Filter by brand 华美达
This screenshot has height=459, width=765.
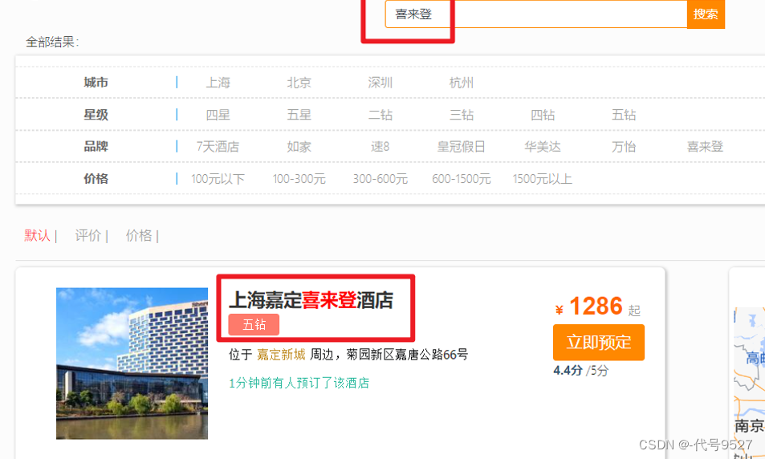tap(543, 147)
